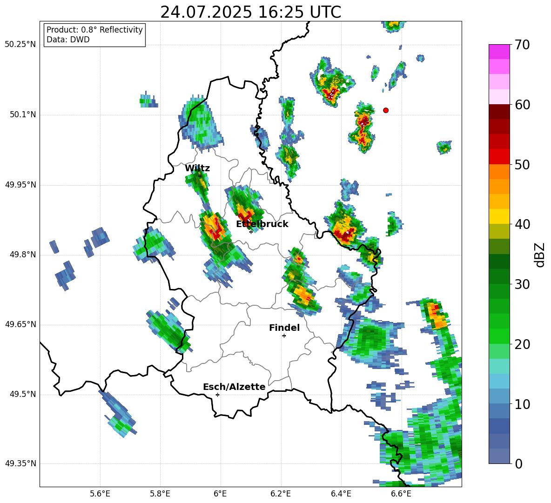Click the 50.25°N latitude axis label
Screen dimensions: 551x503
point(20,45)
